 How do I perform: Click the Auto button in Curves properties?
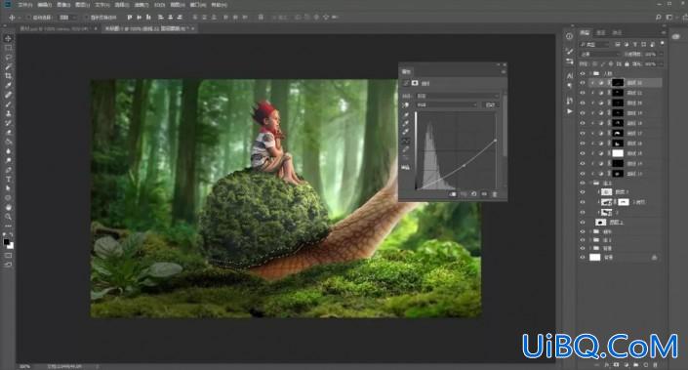point(490,104)
